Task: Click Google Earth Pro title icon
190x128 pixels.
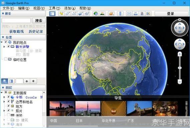Action: tap(3, 3)
